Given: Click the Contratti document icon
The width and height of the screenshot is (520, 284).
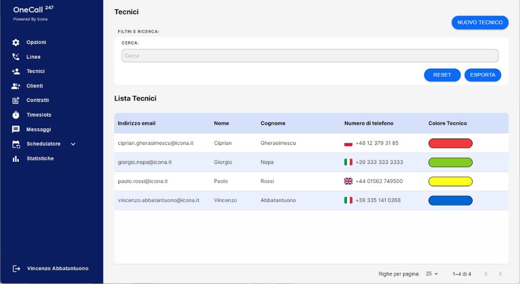Looking at the screenshot, I should [16, 100].
